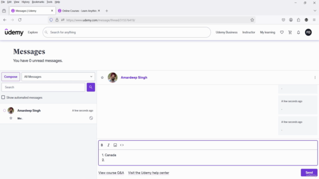319x179 pixels.
Task: Click Amardeep Singh avatar in conversation header
Action: coord(113,78)
